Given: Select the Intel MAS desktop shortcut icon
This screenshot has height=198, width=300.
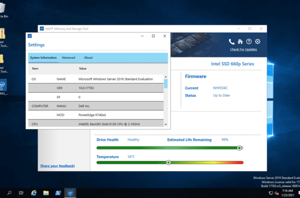Looking at the screenshot, I should point(3,87).
